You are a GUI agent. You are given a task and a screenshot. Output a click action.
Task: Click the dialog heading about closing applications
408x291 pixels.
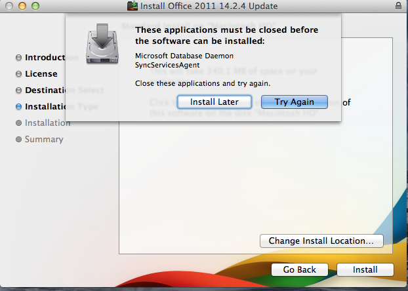pos(226,35)
